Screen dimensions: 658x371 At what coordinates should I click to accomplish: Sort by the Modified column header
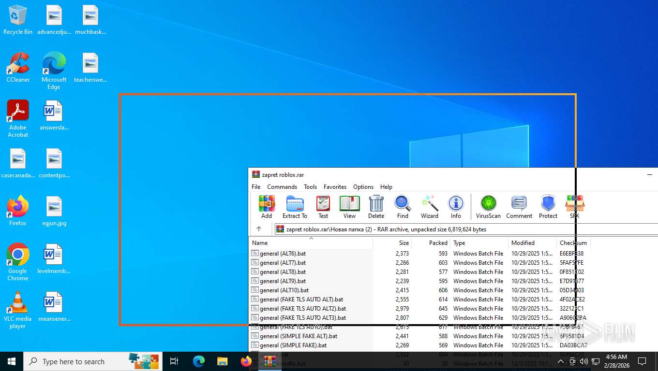click(x=532, y=243)
